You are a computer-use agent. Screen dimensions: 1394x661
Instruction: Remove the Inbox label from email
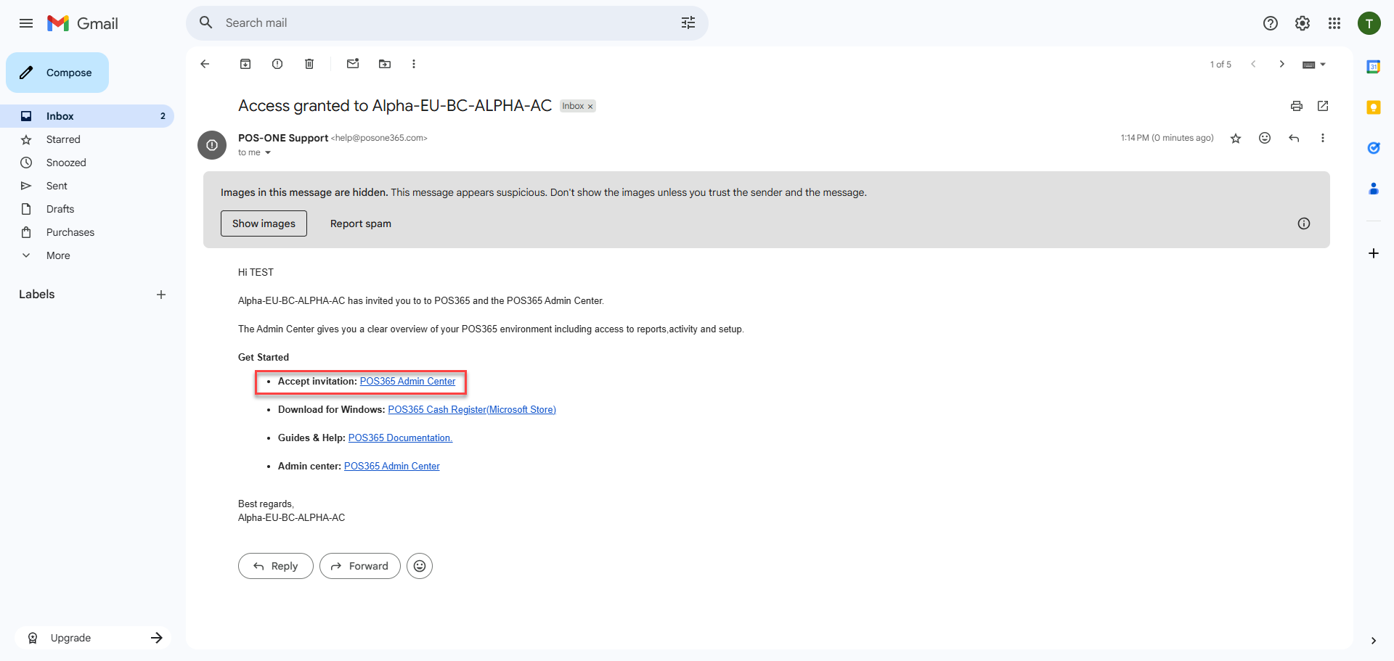point(590,107)
